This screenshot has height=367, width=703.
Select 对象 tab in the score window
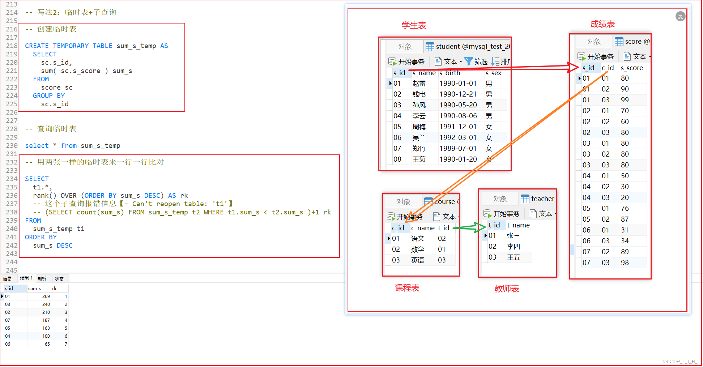pyautogui.click(x=594, y=42)
